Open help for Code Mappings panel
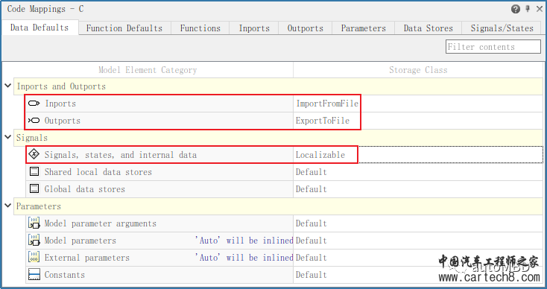Screen dimensions: 547x289 click(516, 9)
